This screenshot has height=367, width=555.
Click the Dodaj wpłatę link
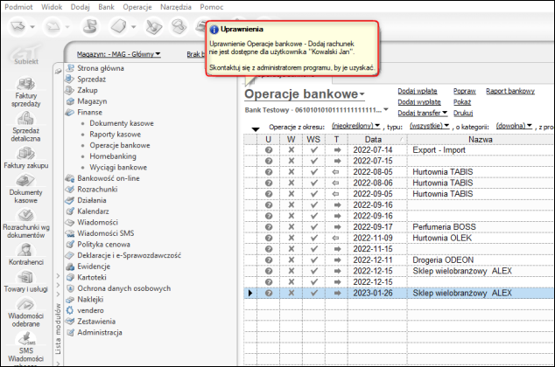[419, 91]
